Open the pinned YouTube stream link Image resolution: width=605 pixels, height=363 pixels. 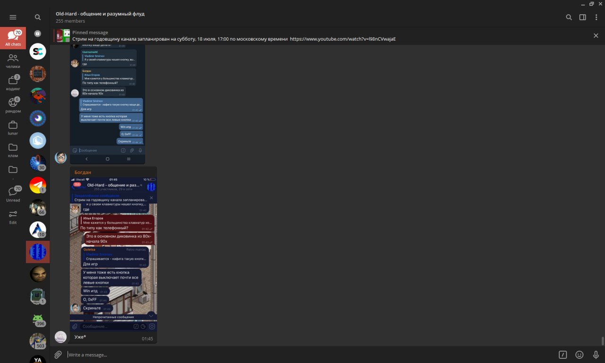point(343,39)
